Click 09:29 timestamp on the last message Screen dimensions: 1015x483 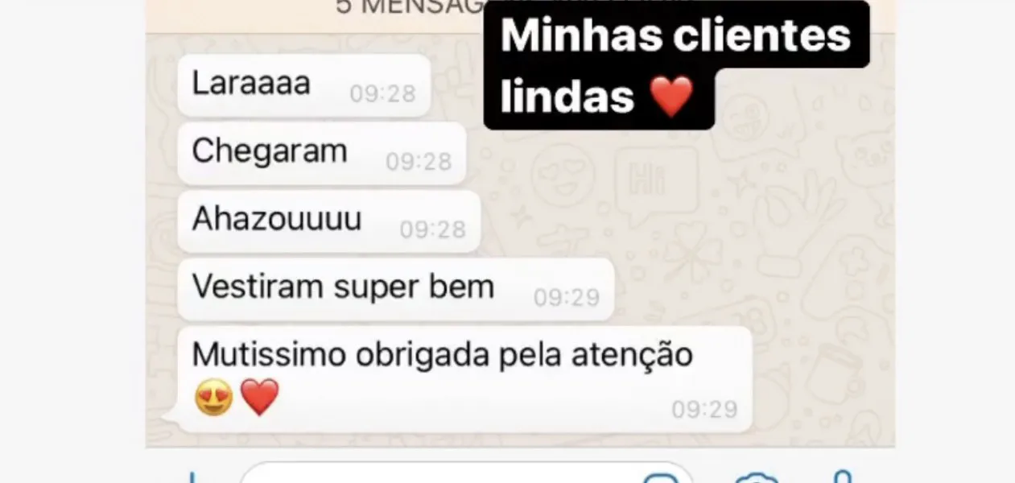click(x=705, y=410)
